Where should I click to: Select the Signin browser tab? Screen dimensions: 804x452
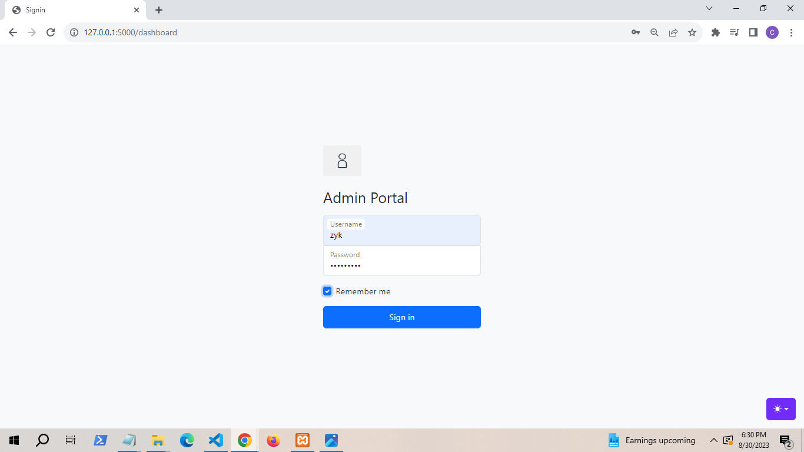[x=71, y=10]
